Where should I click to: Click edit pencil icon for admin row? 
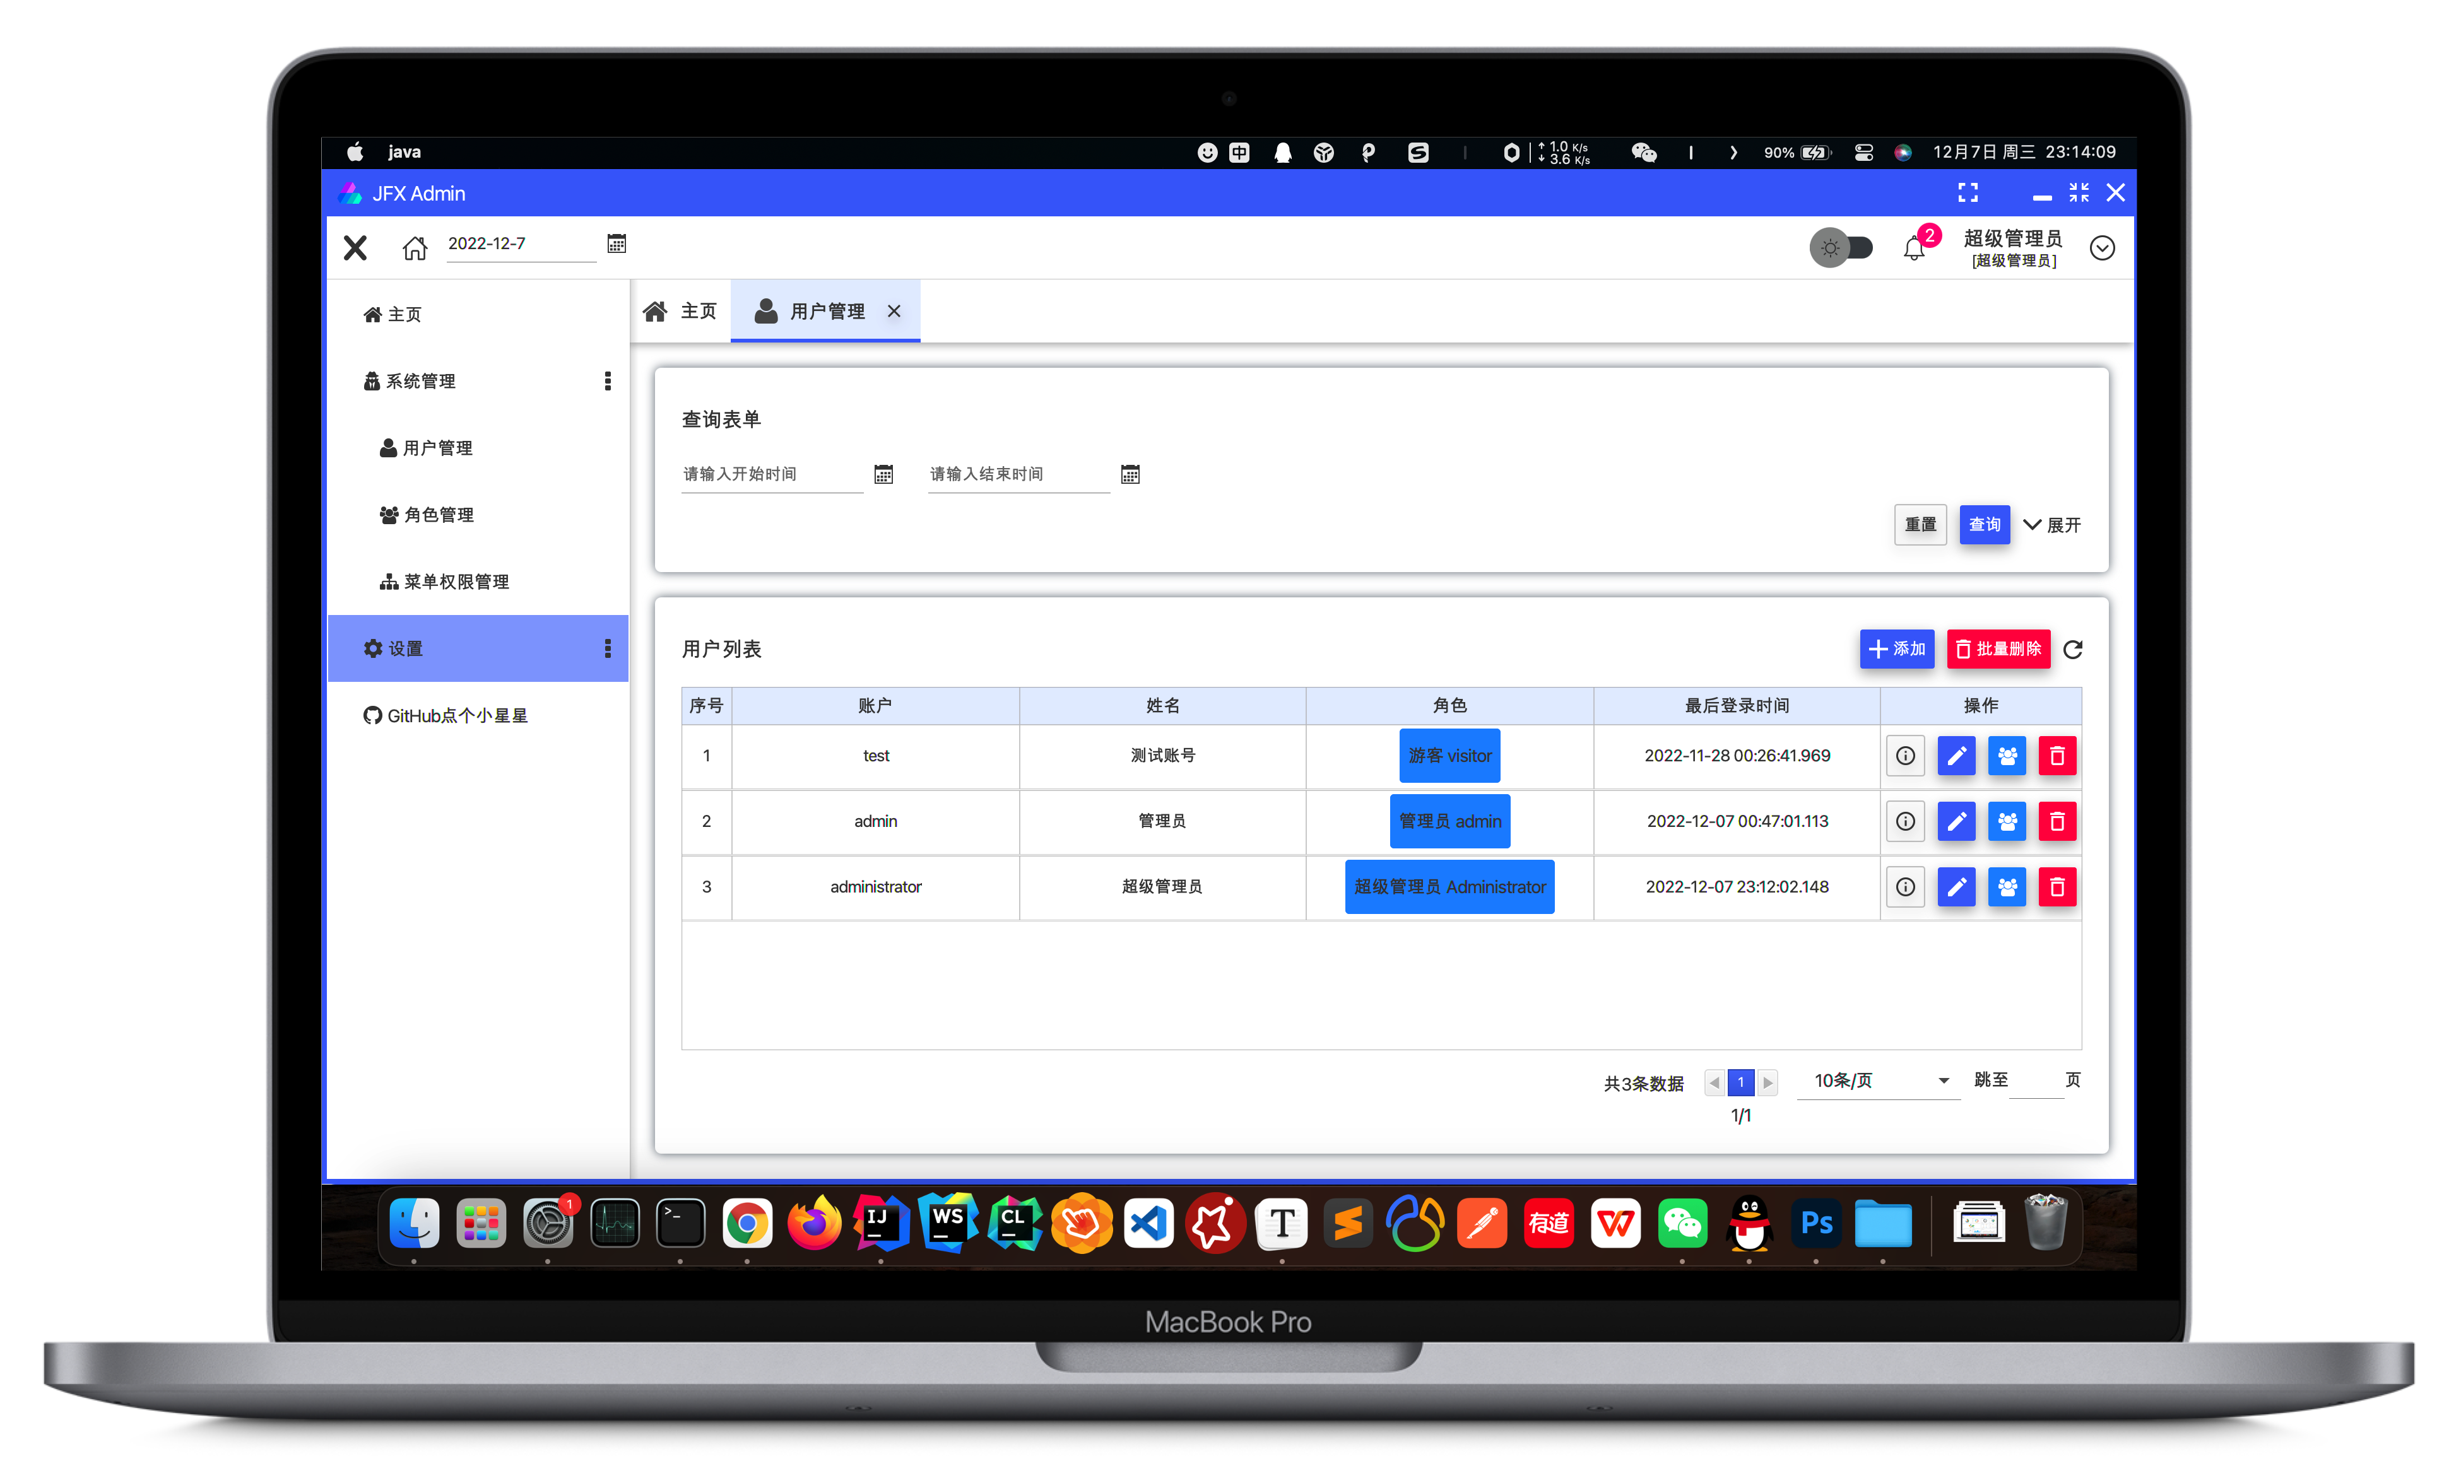coord(1956,821)
